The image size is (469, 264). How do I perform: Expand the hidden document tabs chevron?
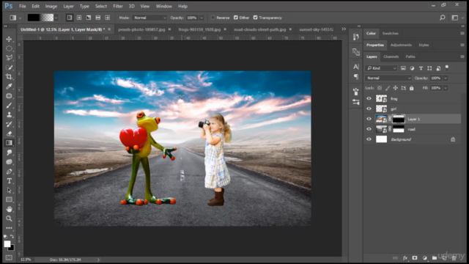(x=344, y=29)
